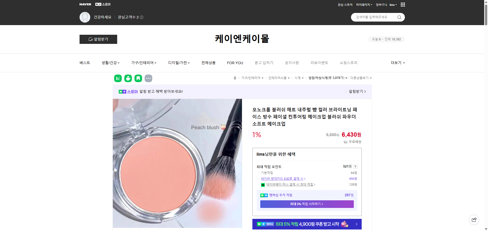488x231 pixels.
Task: Click the 무료배송 delivery icon
Action: click(345, 142)
